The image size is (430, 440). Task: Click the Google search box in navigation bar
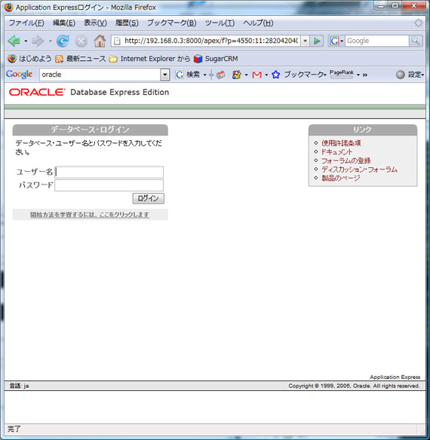pos(376,41)
